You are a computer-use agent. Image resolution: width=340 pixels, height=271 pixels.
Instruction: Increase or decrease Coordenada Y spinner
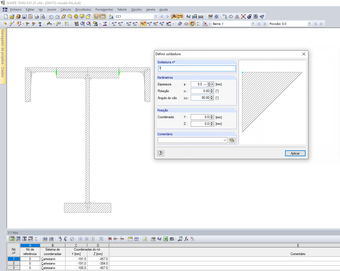(212, 117)
